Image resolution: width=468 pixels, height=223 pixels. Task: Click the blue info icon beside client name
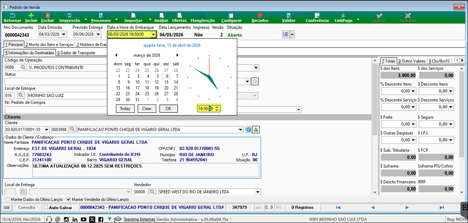pyautogui.click(x=249, y=130)
